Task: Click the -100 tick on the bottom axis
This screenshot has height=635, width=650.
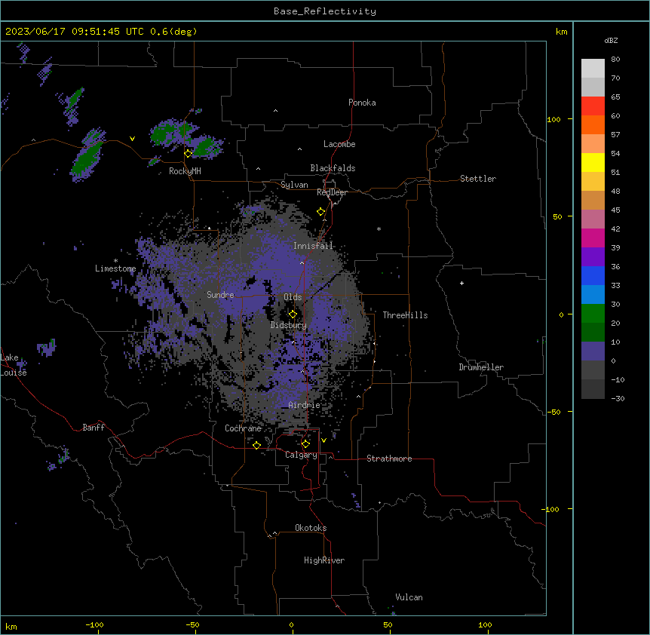Action: click(x=94, y=624)
